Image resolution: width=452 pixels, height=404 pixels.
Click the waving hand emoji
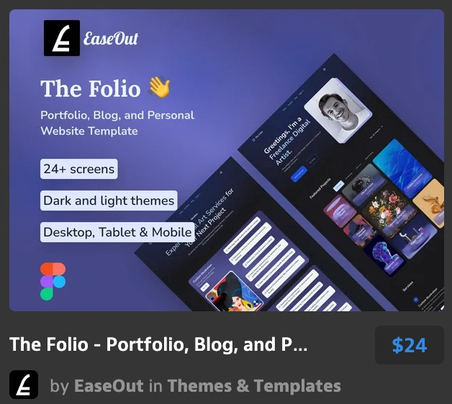(x=159, y=87)
